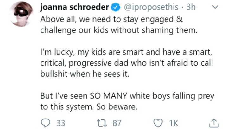Click the 'SO MANY white boys' line
The image size is (228, 129).
click(127, 96)
